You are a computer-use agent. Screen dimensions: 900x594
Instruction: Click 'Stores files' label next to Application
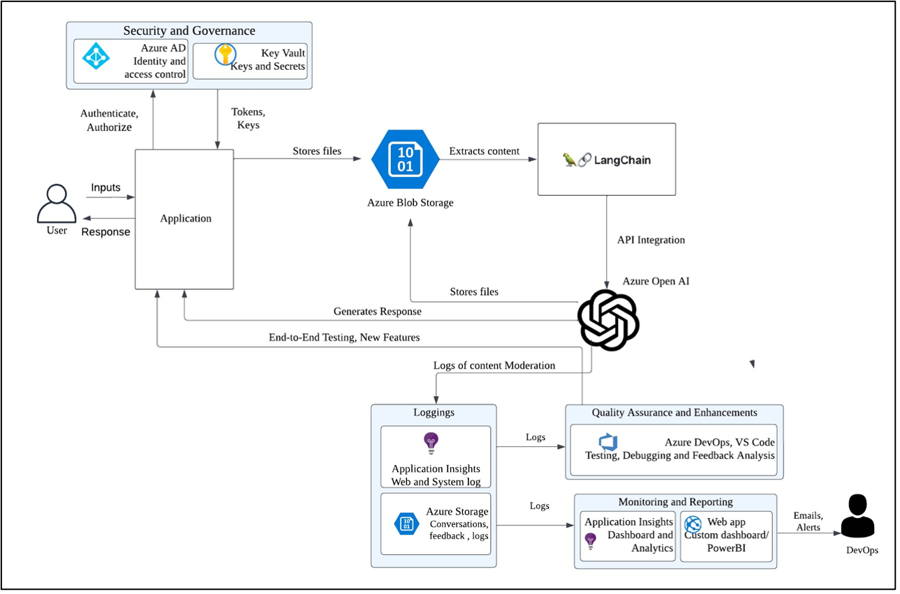point(317,151)
